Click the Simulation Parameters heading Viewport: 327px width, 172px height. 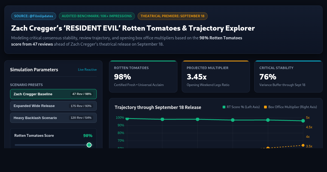(34, 70)
